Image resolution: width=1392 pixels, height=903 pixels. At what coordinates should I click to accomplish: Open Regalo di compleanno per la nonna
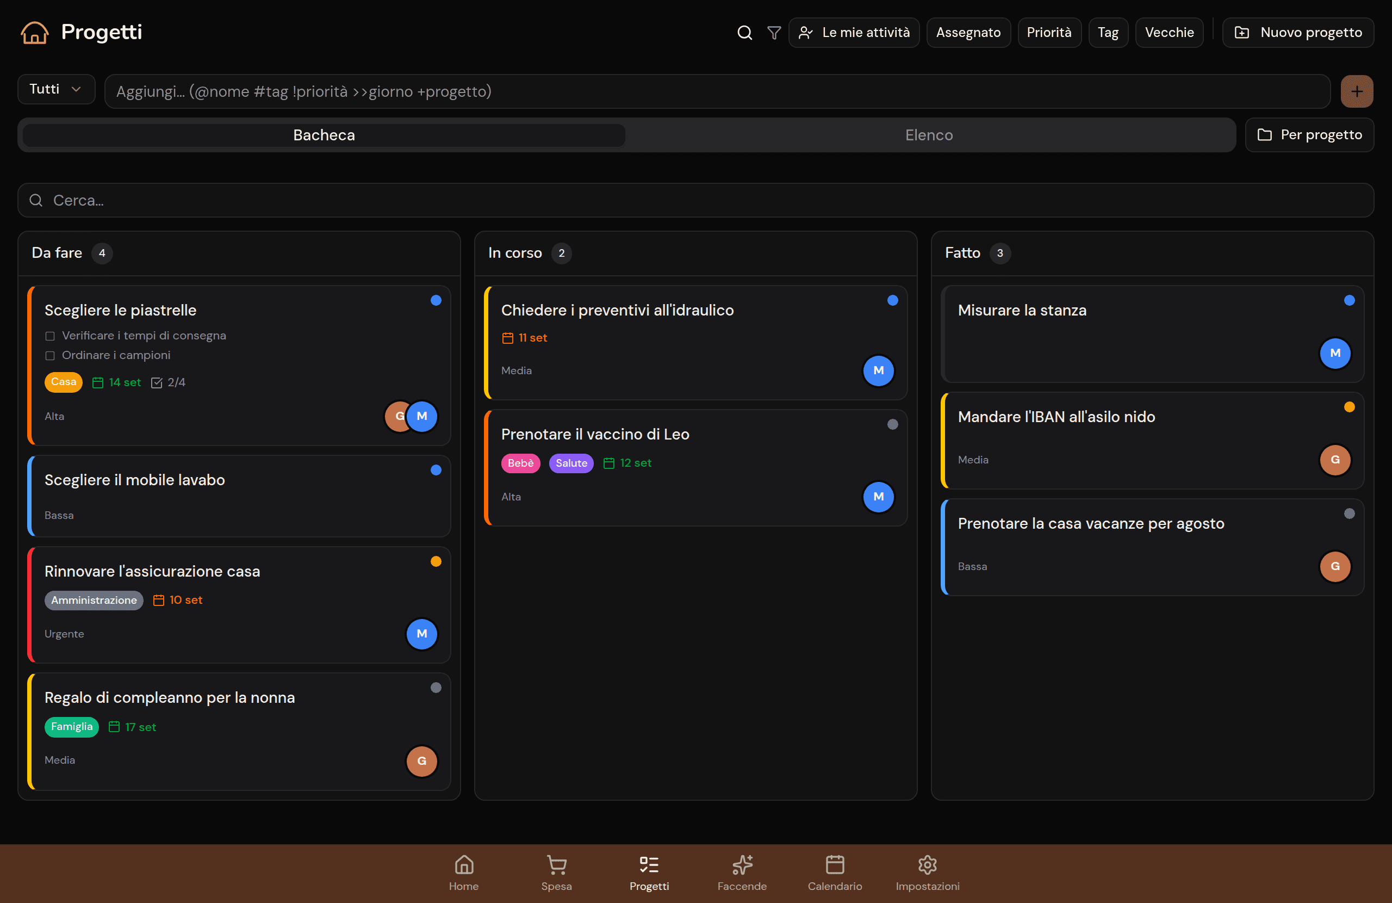click(239, 732)
